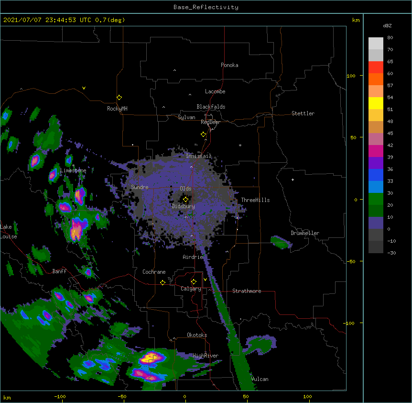The image size is (412, 403).
Task: Click the -30 value on dBZ legend
Action: (x=391, y=253)
